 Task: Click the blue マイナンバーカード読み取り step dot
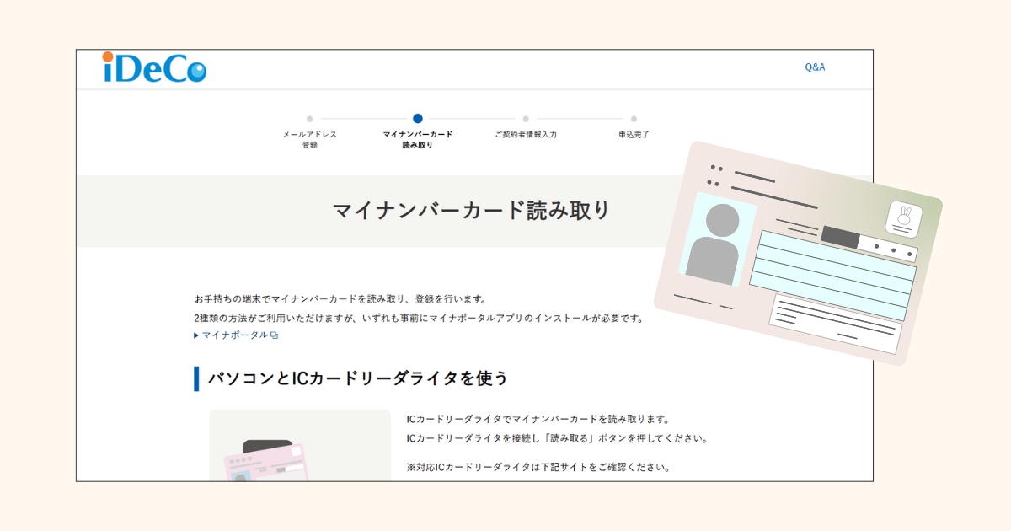(418, 119)
